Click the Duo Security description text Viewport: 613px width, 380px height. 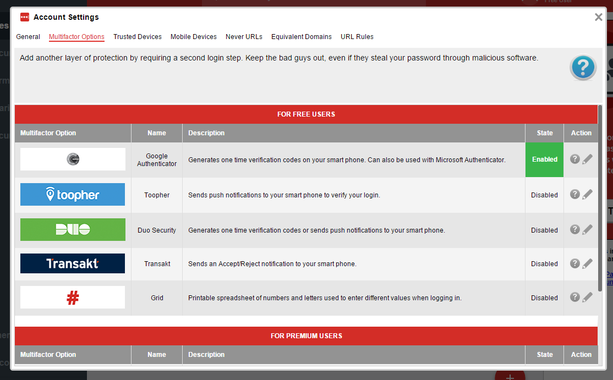point(316,230)
